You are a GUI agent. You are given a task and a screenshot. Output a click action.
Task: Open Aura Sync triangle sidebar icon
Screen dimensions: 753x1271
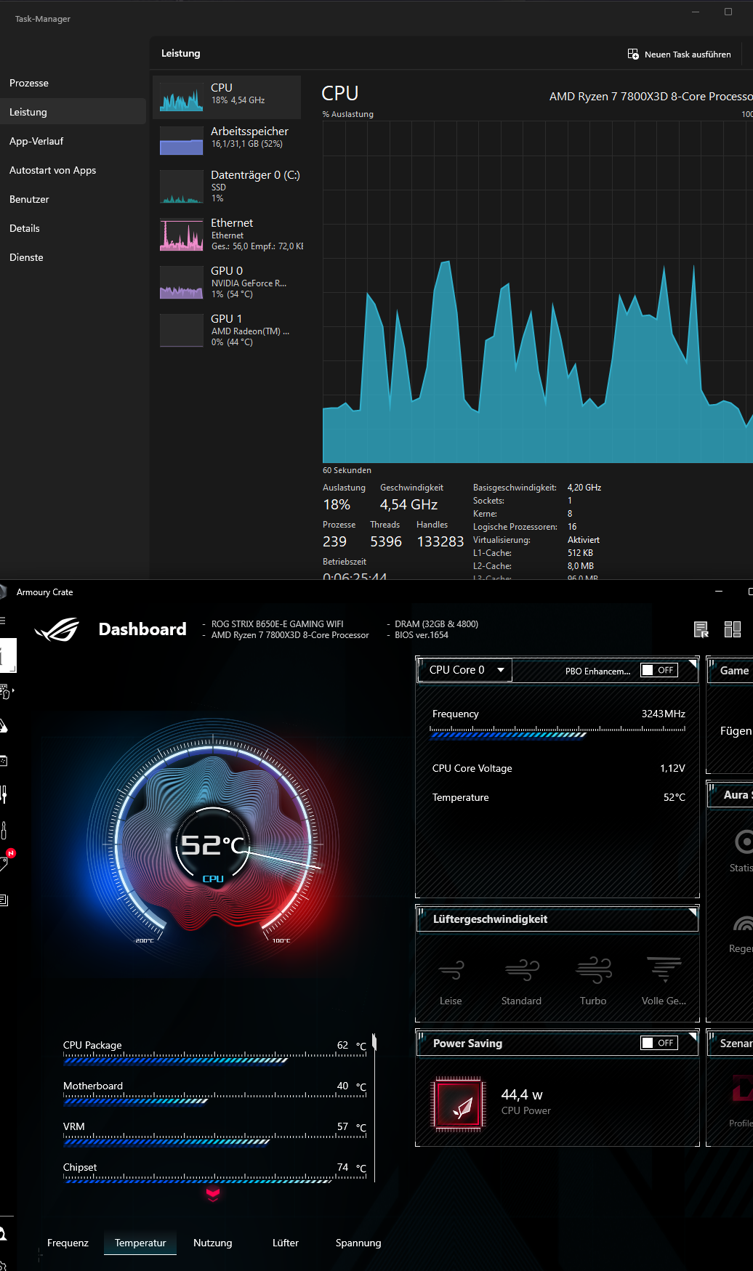4,726
